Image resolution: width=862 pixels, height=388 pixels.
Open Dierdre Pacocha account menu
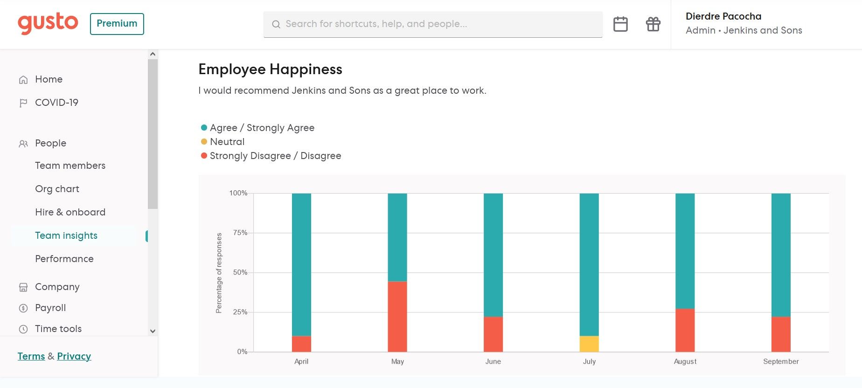[744, 23]
